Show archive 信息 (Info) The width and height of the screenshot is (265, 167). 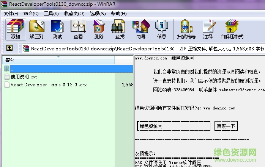click(x=162, y=29)
